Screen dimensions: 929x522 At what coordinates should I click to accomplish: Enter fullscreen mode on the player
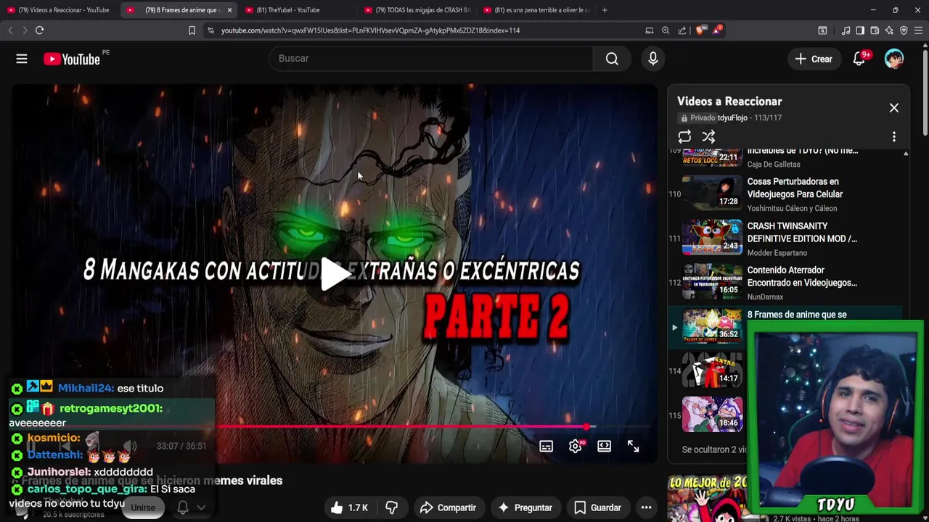tap(633, 447)
